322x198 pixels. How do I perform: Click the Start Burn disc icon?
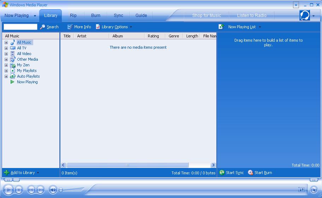coord(250,173)
